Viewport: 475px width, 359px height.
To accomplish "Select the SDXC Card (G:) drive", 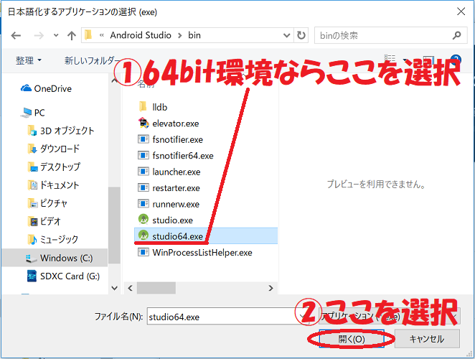I will (63, 276).
